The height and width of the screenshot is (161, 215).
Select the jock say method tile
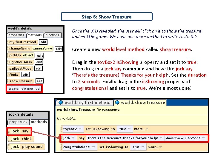coord(20,131)
